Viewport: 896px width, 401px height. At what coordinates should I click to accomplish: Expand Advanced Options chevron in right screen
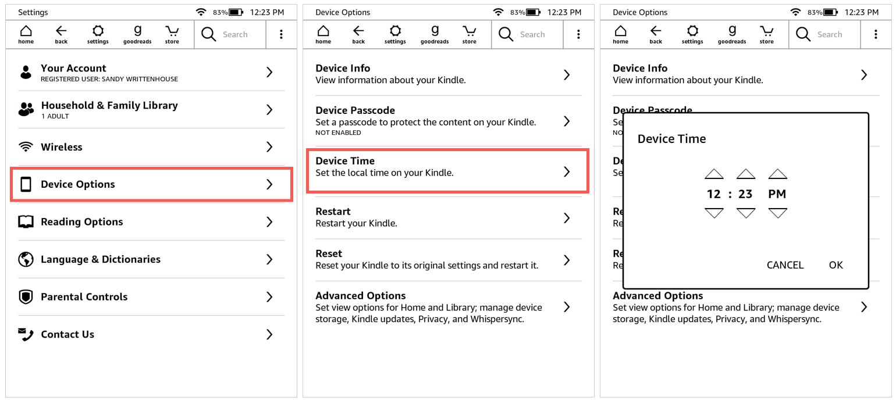(x=864, y=307)
